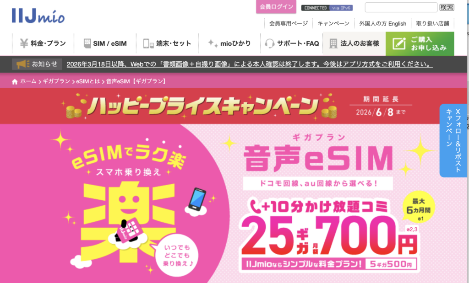This screenshot has width=469, height=283.
Task: Open 外国人の方 English page
Action: pyautogui.click(x=382, y=23)
